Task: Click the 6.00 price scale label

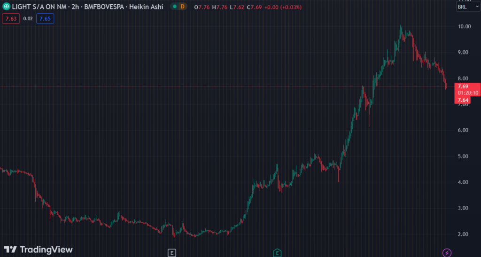Action: [463, 130]
